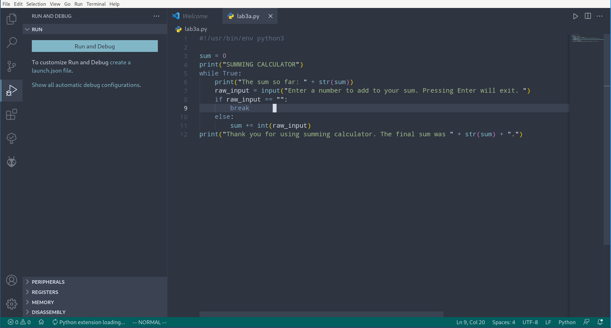Viewport: 611px width, 328px height.
Task: Click the notifications bell icon
Action: 601,322
